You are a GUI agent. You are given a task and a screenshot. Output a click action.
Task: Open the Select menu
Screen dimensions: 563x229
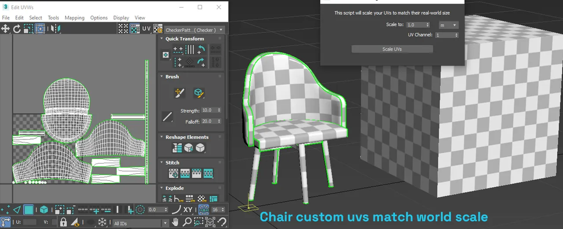(x=36, y=18)
